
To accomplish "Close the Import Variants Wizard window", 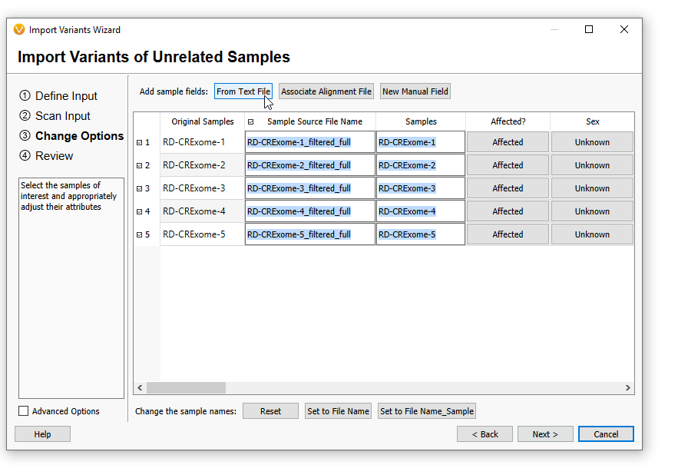I will [x=624, y=29].
